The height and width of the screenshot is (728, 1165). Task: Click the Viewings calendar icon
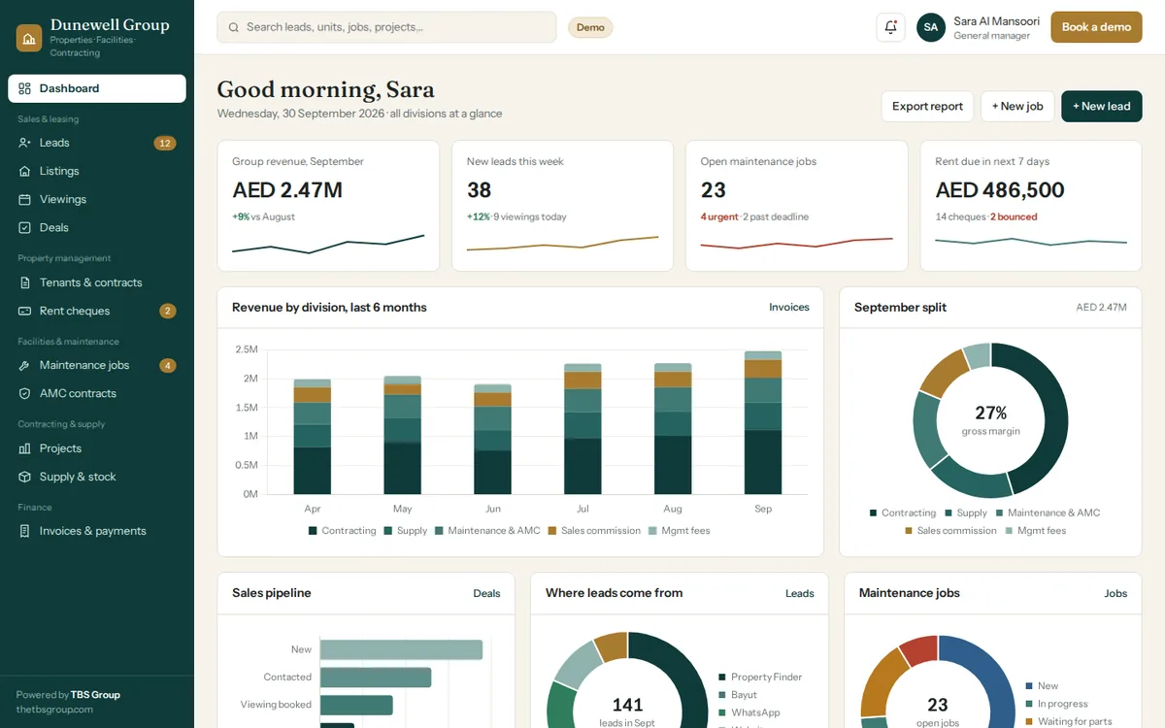[x=25, y=199]
